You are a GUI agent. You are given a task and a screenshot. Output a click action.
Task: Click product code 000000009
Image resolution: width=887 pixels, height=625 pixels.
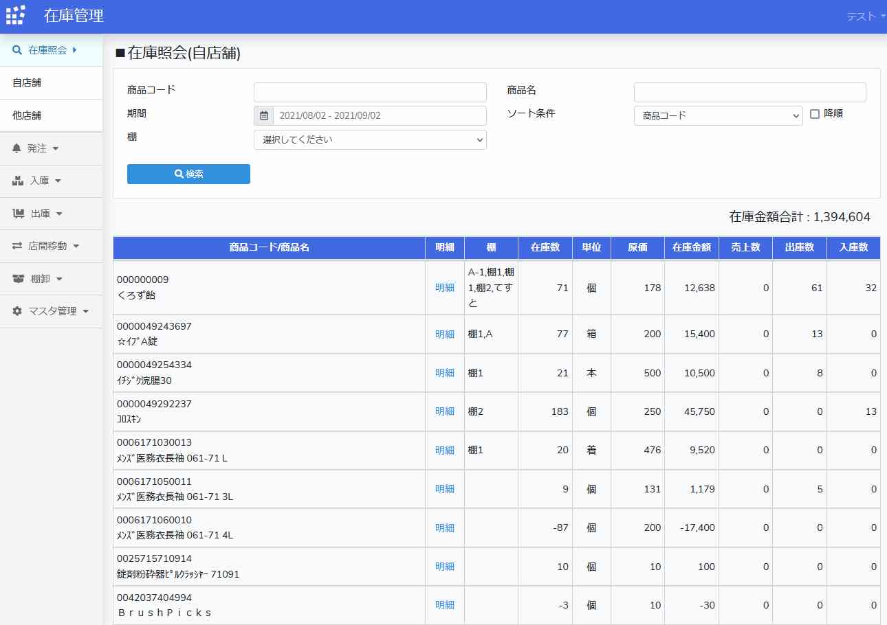[x=142, y=280]
